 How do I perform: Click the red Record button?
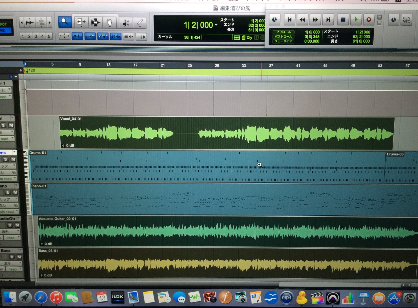point(369,20)
